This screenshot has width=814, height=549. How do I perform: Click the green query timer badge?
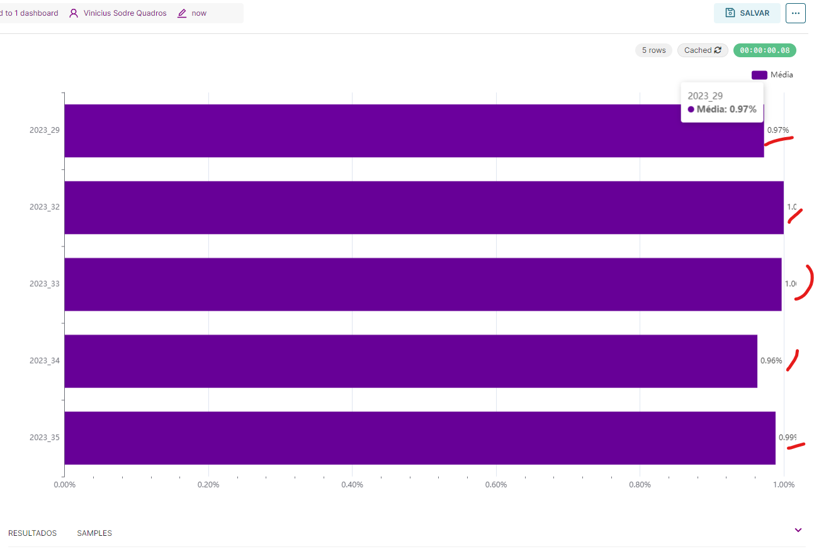pyautogui.click(x=765, y=50)
